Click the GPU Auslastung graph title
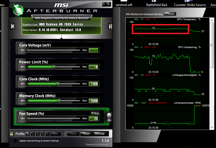This screenshot has width=216, height=148. tap(189, 47)
